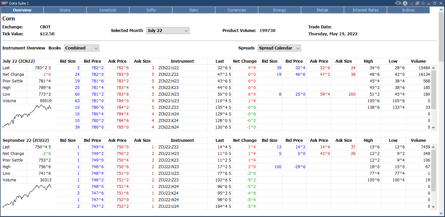Click the 7459 volume value
This screenshot has width=445, height=217.
click(425, 147)
